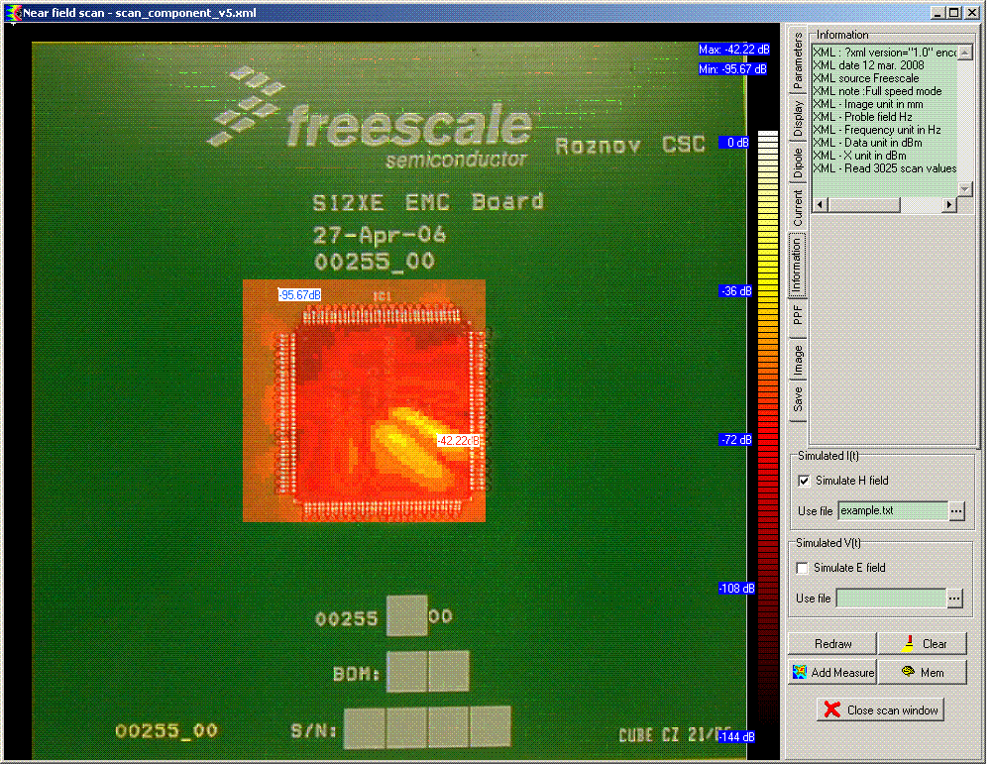Browse for the Simulated I(t) file
Viewport: 993px width, 764px height.
point(956,510)
